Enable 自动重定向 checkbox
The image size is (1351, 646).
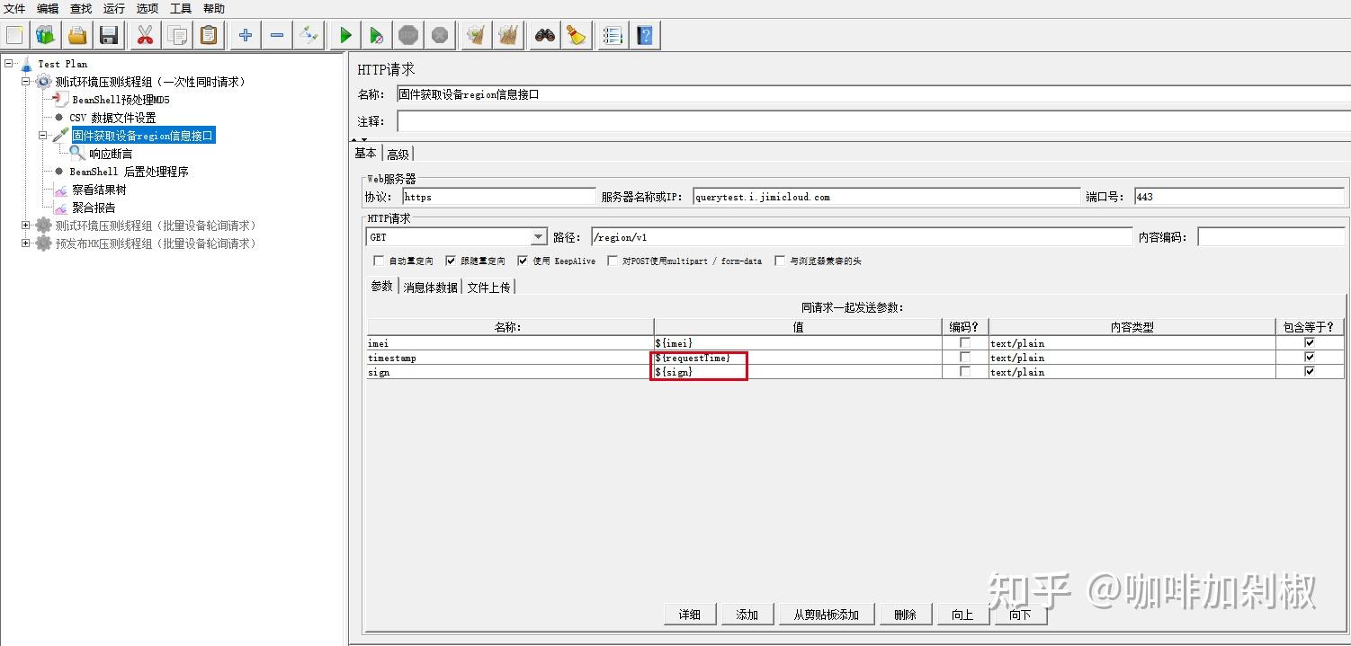click(x=379, y=261)
